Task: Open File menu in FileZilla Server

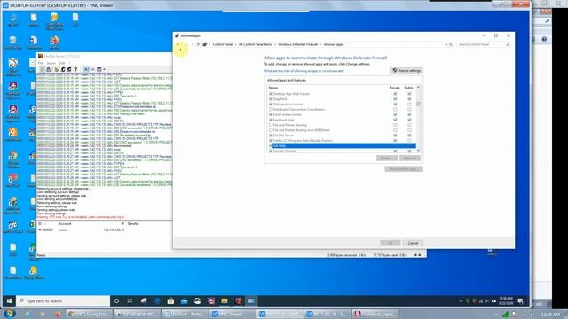Action: (41, 63)
